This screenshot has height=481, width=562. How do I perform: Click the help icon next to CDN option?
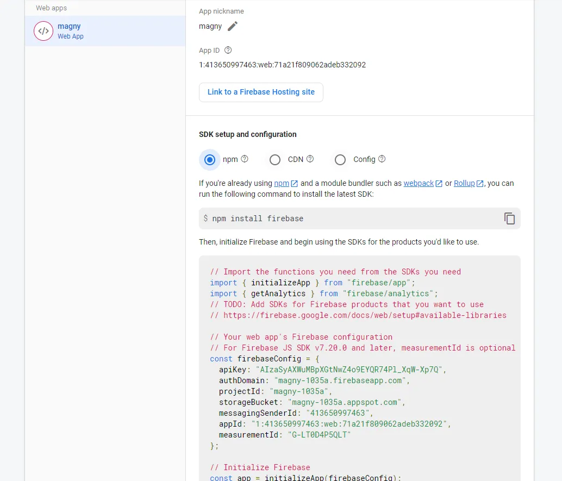click(x=310, y=159)
